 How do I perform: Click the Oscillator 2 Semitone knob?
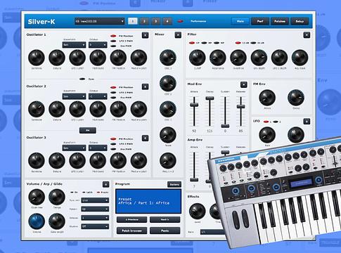click(x=37, y=109)
